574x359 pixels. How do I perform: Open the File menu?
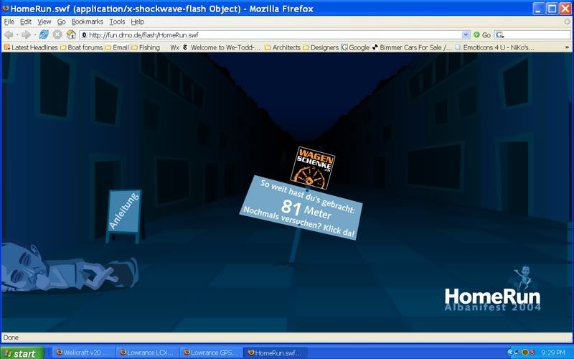pyautogui.click(x=9, y=22)
